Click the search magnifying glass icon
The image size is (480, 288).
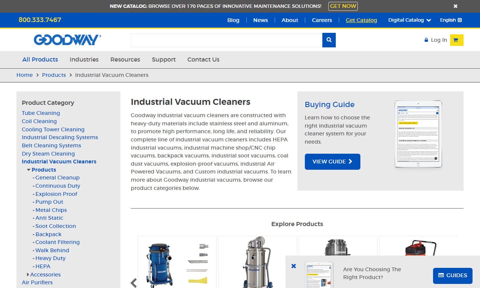tap(329, 40)
